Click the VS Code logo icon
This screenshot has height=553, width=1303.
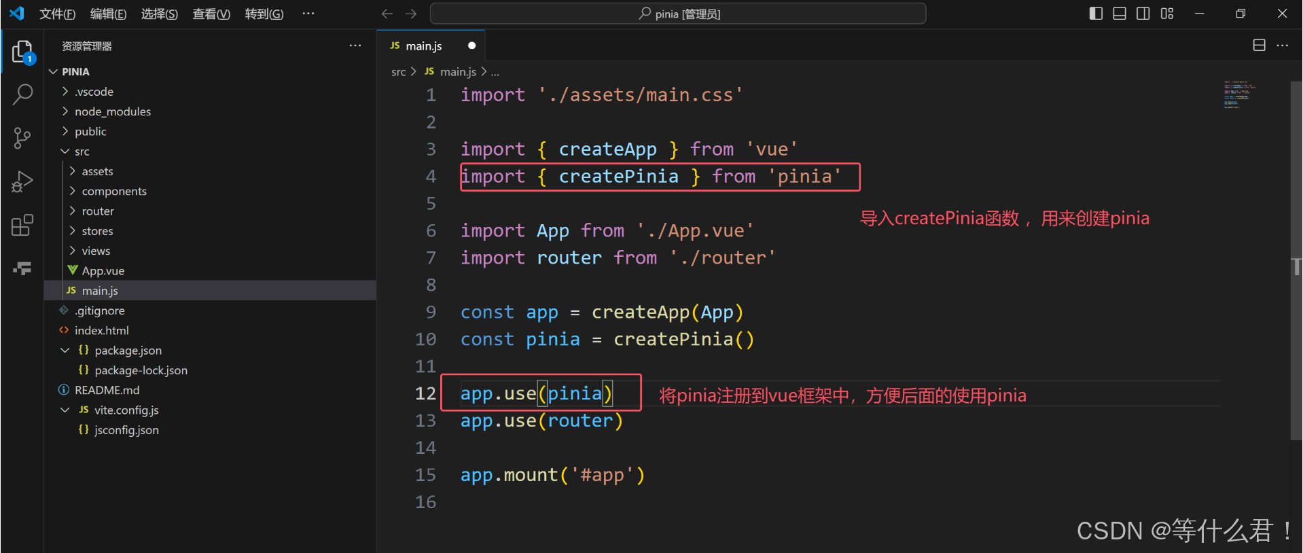[17, 13]
